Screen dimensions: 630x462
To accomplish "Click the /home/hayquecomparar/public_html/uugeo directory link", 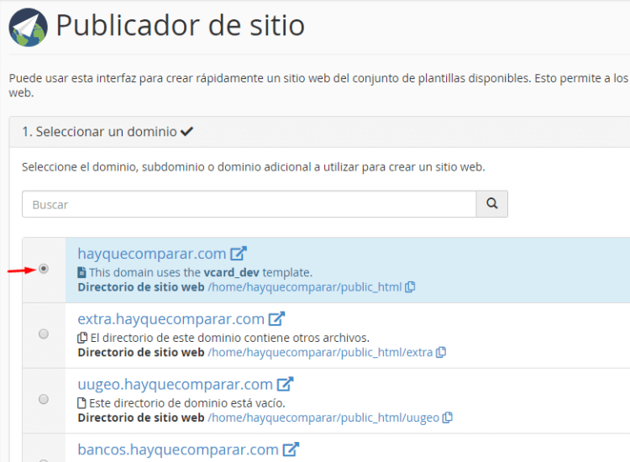I will pos(323,417).
